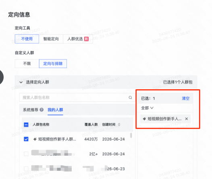
Task: Click the 搜索人群包名称 search field
Action: [77, 97]
